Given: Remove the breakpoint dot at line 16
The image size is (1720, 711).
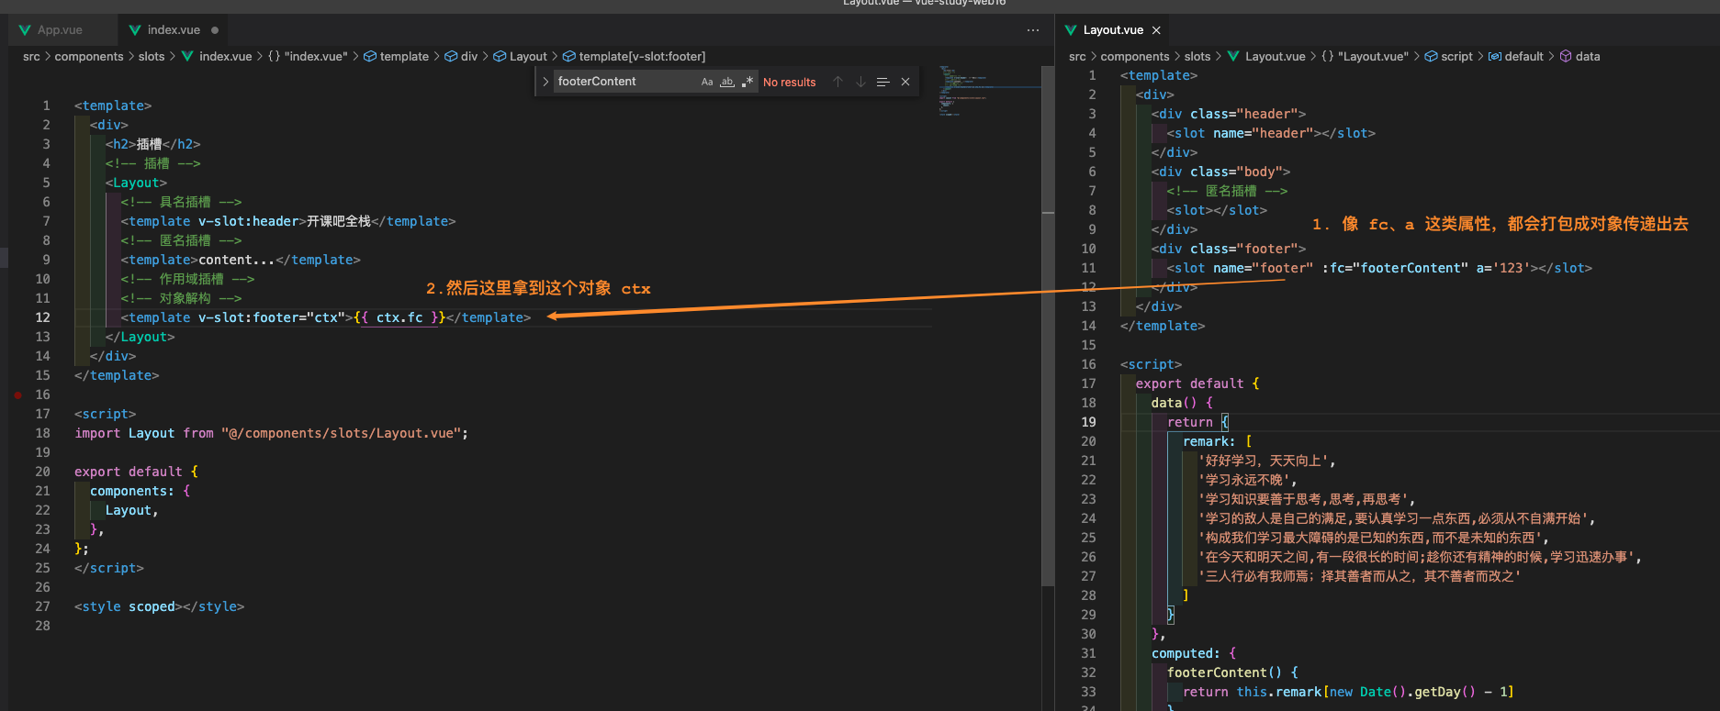Looking at the screenshot, I should [17, 394].
